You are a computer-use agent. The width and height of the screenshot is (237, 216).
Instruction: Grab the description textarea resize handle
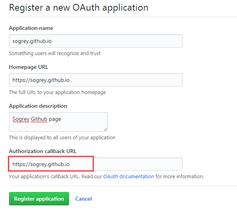105,129
